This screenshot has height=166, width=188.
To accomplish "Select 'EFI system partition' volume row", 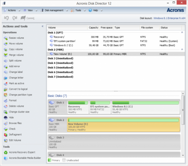I will (116, 41).
